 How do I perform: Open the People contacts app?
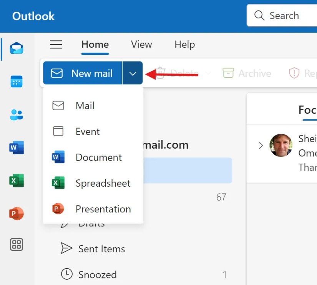click(17, 114)
